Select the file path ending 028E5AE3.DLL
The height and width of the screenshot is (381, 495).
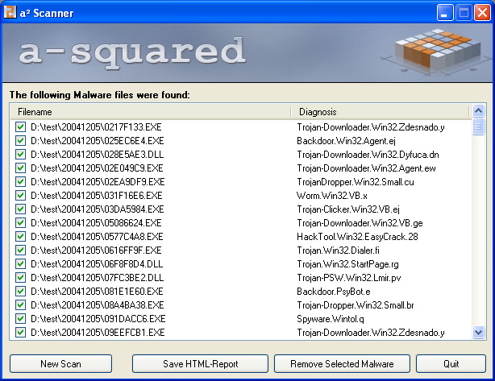[98, 155]
